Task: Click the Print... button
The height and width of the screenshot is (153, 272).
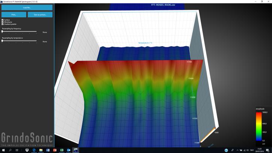Action: [14, 15]
